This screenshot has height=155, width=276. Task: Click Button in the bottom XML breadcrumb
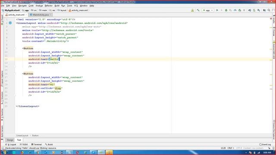35,136
